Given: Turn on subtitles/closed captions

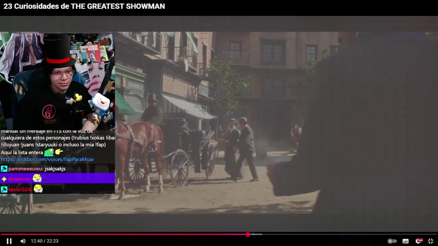Looking at the screenshot, I should pyautogui.click(x=405, y=241).
